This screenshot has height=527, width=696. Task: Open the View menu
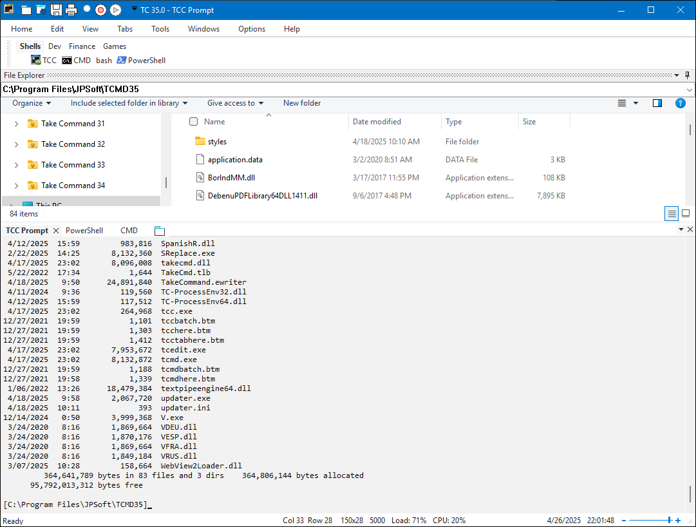click(x=91, y=29)
